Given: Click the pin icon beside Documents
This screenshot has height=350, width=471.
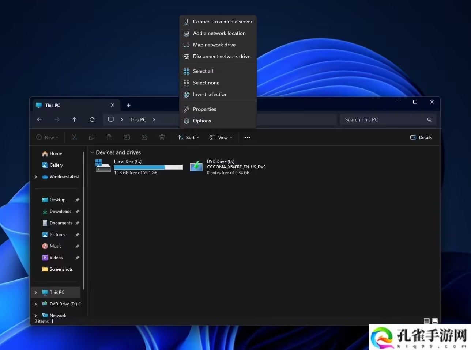Looking at the screenshot, I should (77, 223).
